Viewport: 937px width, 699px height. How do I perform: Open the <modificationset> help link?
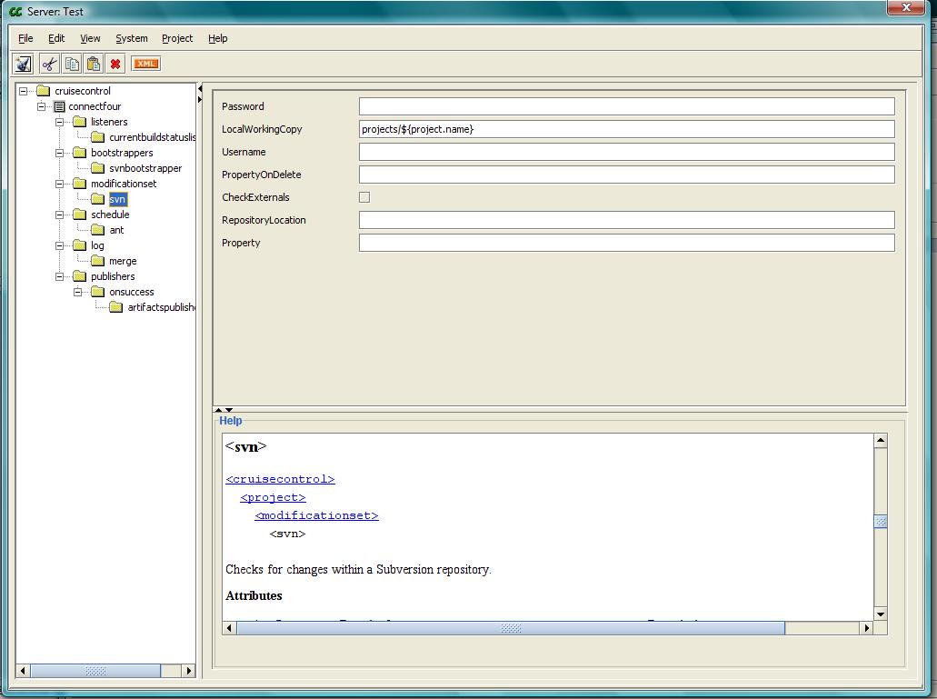pos(316,515)
